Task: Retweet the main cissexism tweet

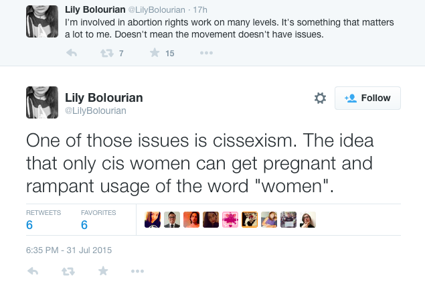Action: coord(68,271)
